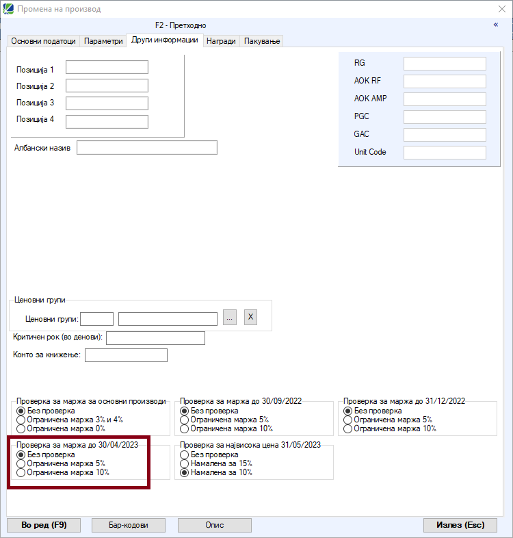Image resolution: width=513 pixels, height=538 pixels.
Task: Click the Албански назив field
Action: [147, 148]
